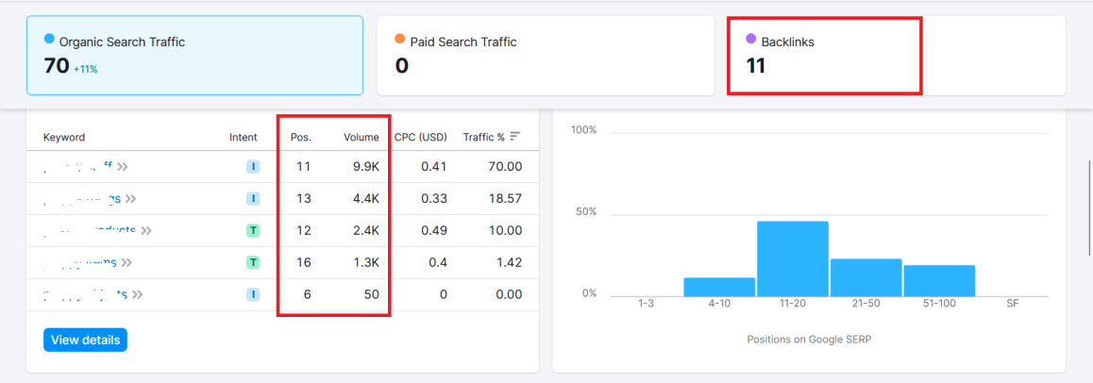
Task: Click Intent badge T in position 12 row
Action: coord(253,230)
